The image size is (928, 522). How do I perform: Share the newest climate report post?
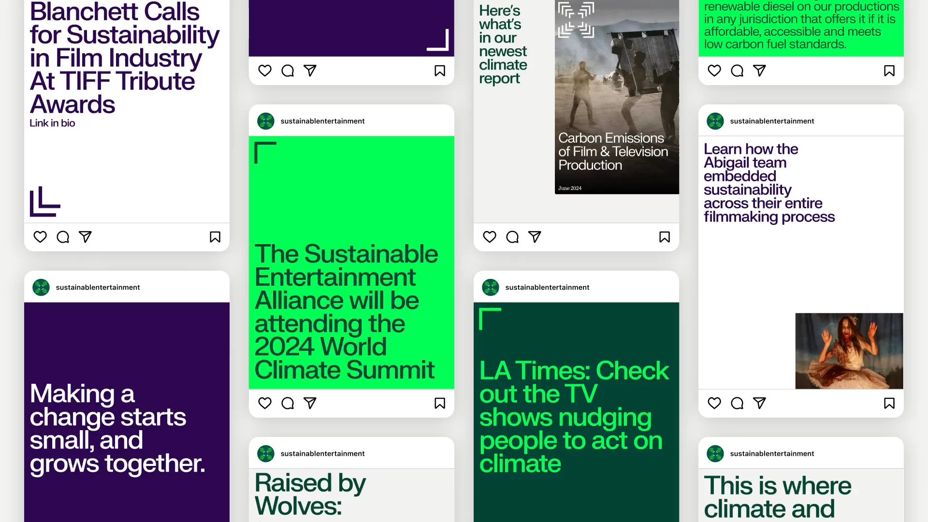coord(535,237)
